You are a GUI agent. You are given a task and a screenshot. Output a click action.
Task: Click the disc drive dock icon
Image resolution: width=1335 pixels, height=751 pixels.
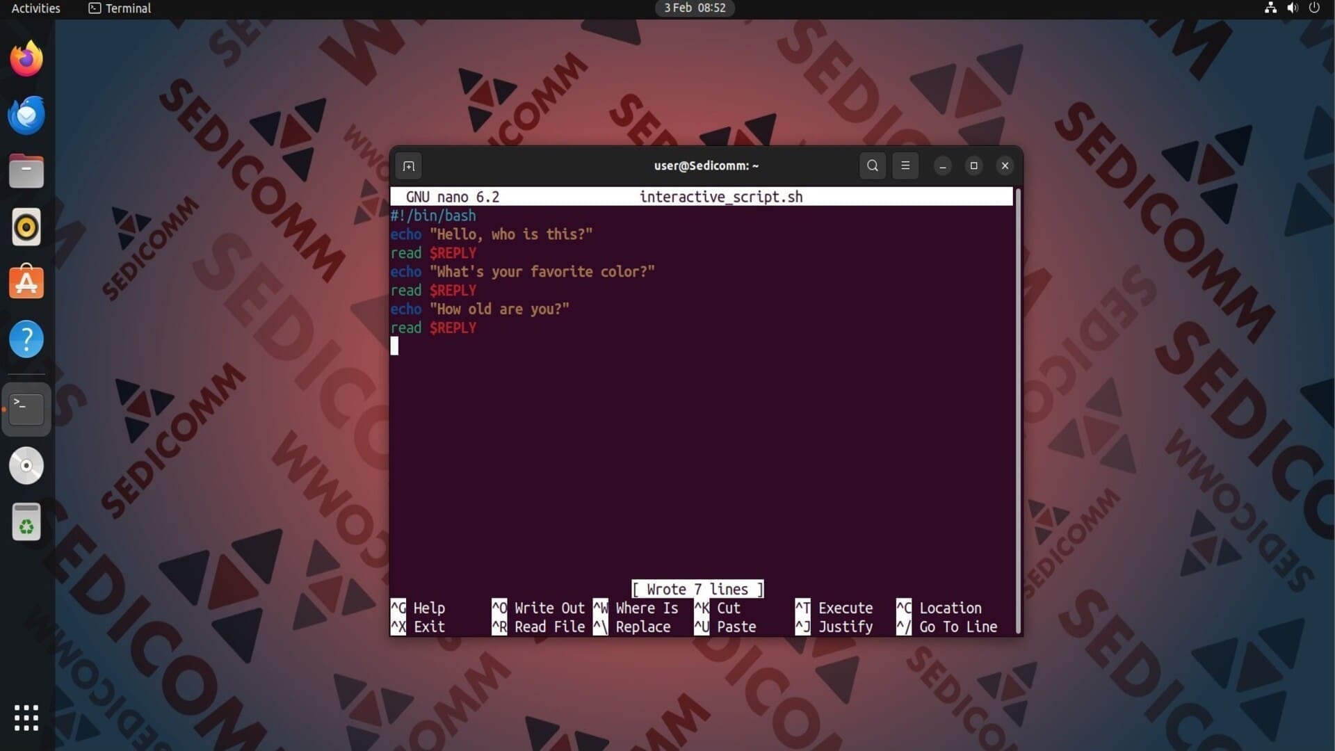pyautogui.click(x=26, y=466)
